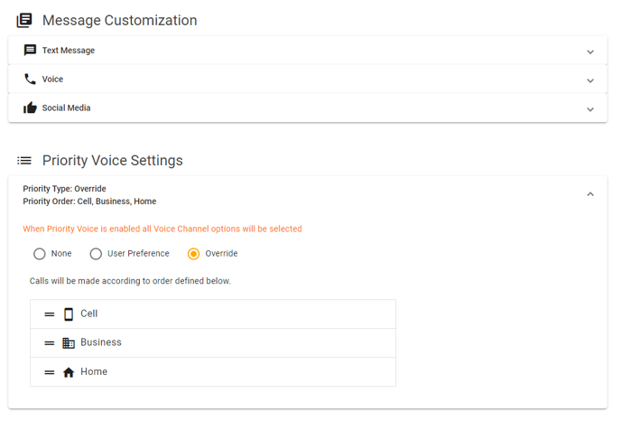Click the Home house icon
This screenshot has width=621, height=421.
pos(69,372)
